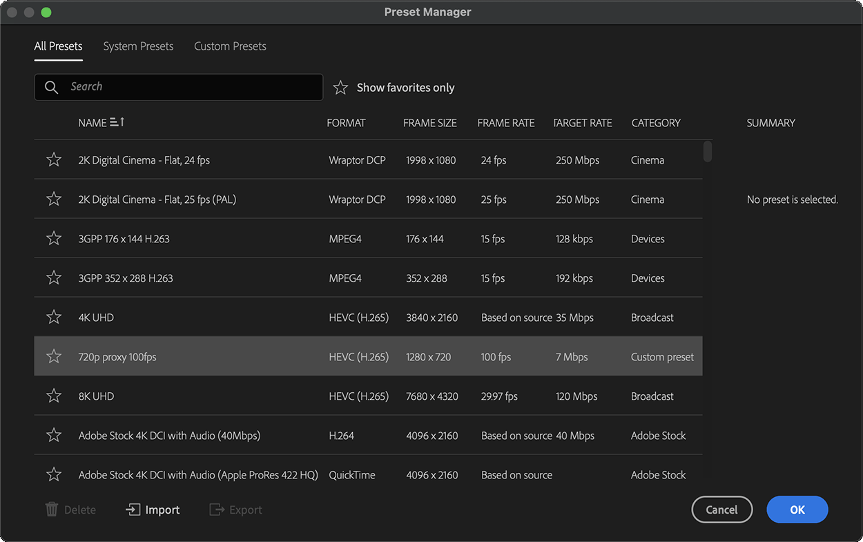Favorite the 720p proxy 100fps preset

tap(54, 356)
